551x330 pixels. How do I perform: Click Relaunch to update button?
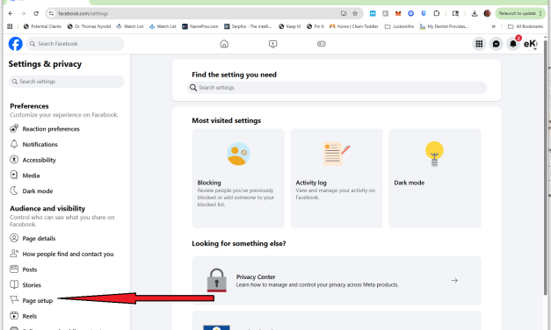(x=520, y=13)
